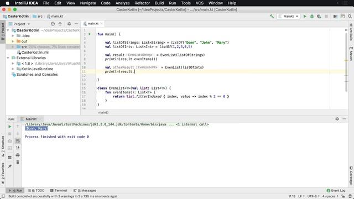This screenshot has height=199, width=354.
Task: Open the Analyze menu
Action: coord(122,3)
